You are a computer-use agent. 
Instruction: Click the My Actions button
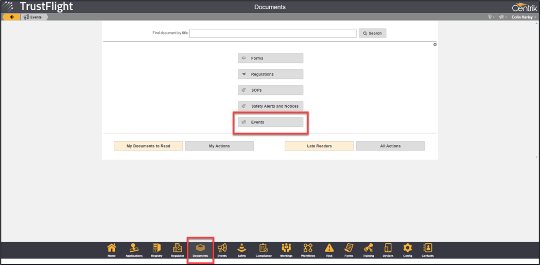[x=219, y=146]
